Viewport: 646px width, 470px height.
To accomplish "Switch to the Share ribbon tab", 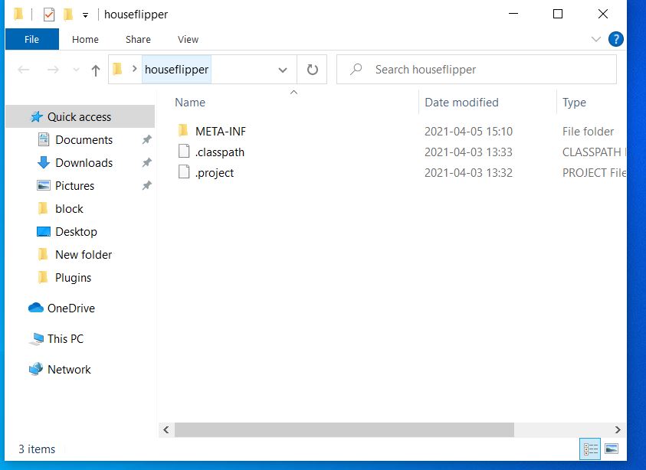I will [138, 40].
